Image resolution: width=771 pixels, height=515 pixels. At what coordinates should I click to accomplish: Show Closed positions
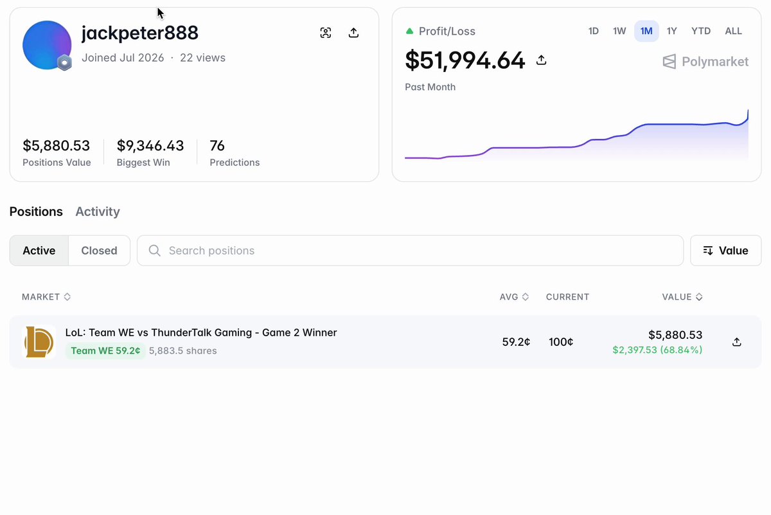tap(99, 251)
